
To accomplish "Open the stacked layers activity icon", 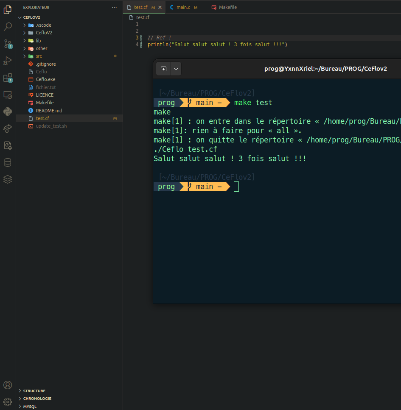I will pos(8,179).
